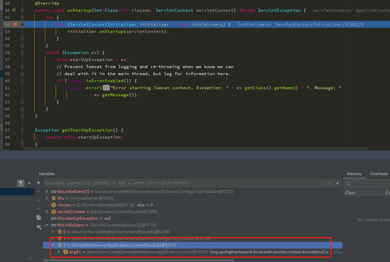The height and width of the screenshot is (262, 390).
Task: Switch to the Overhead tab
Action: coord(379,174)
